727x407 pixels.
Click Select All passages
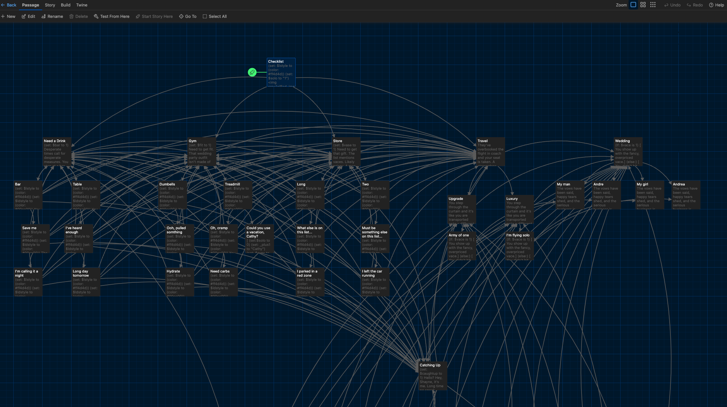214,16
